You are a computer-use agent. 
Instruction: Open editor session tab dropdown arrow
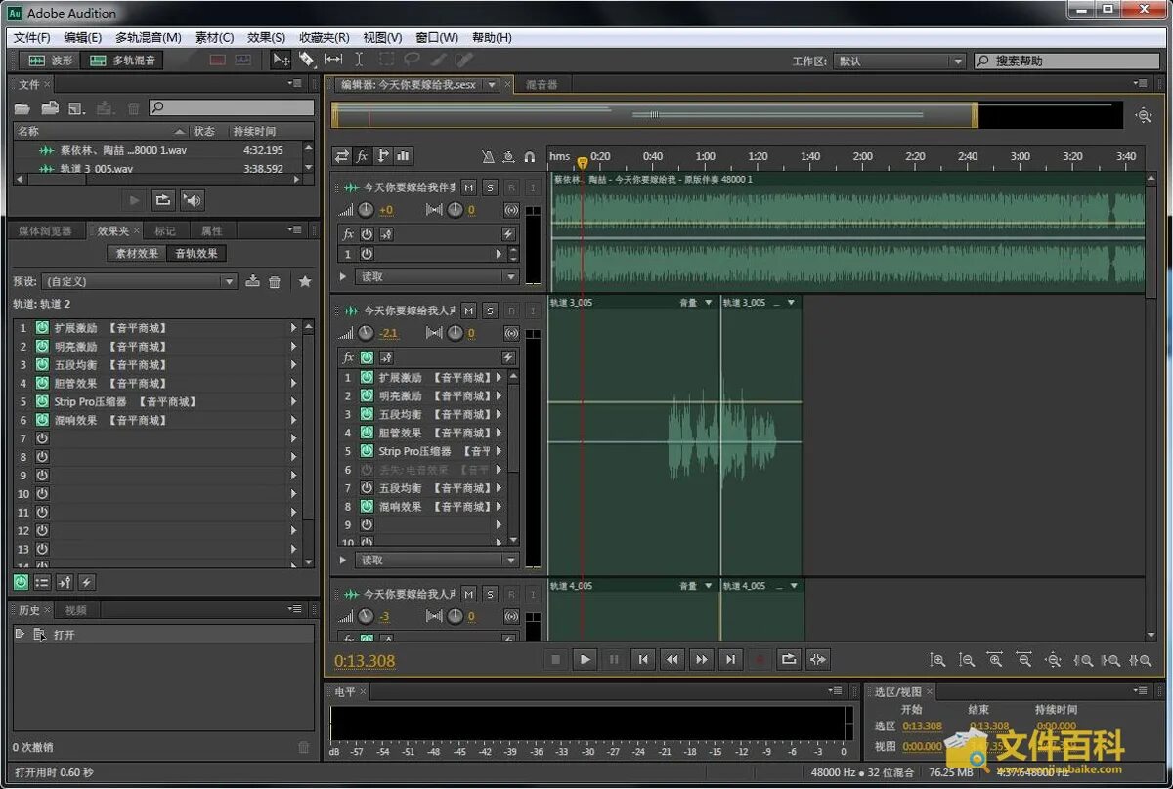point(491,85)
